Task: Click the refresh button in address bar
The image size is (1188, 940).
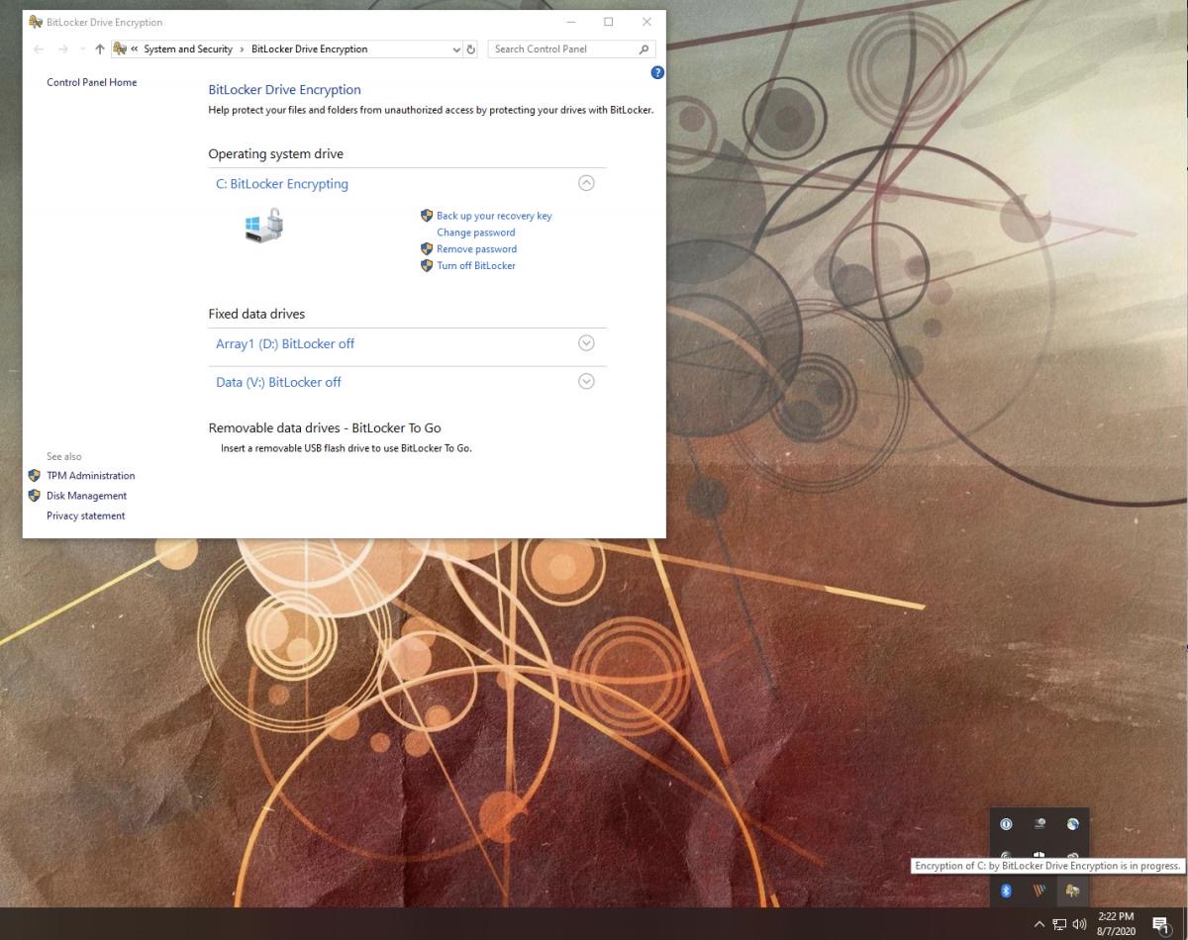Action: [x=471, y=48]
